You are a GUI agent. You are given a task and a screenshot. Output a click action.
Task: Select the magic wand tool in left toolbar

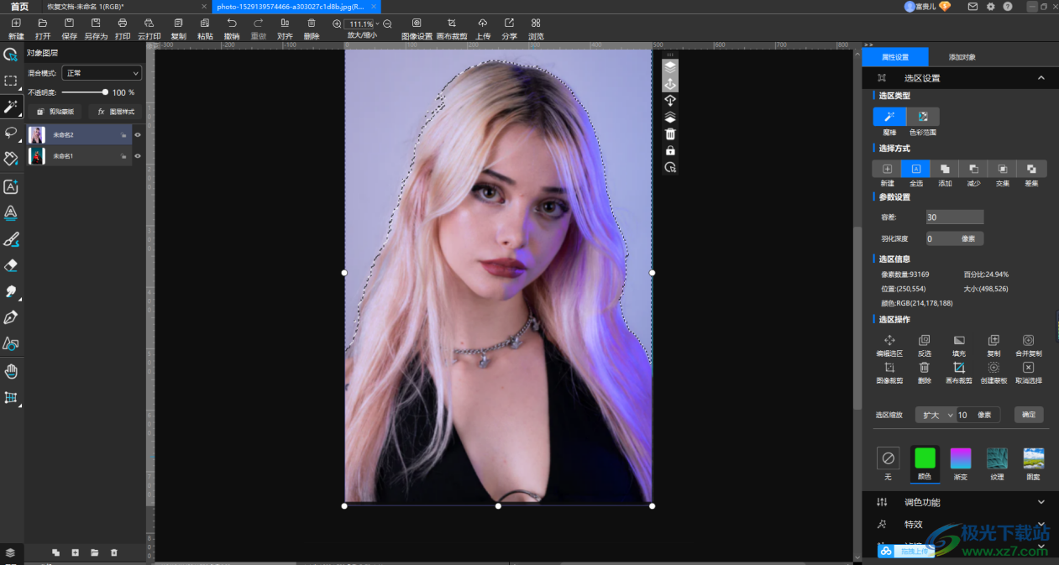click(11, 107)
